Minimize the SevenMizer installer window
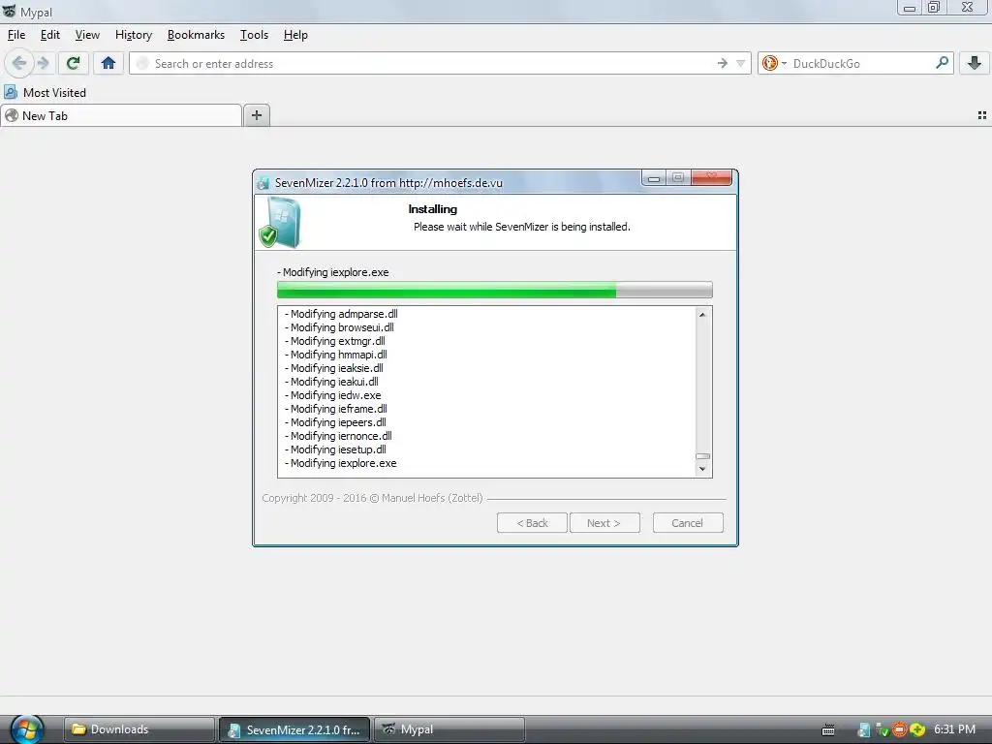 point(654,178)
